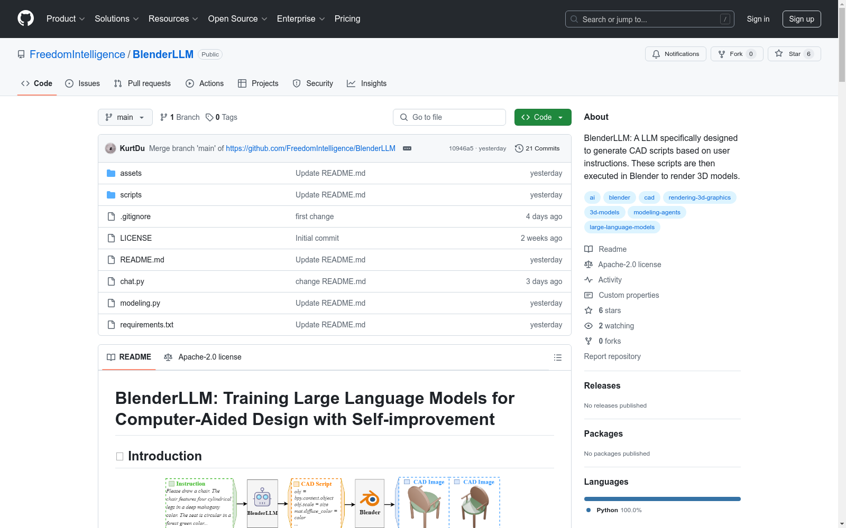Open the main branch selector dropdown

tap(125, 117)
